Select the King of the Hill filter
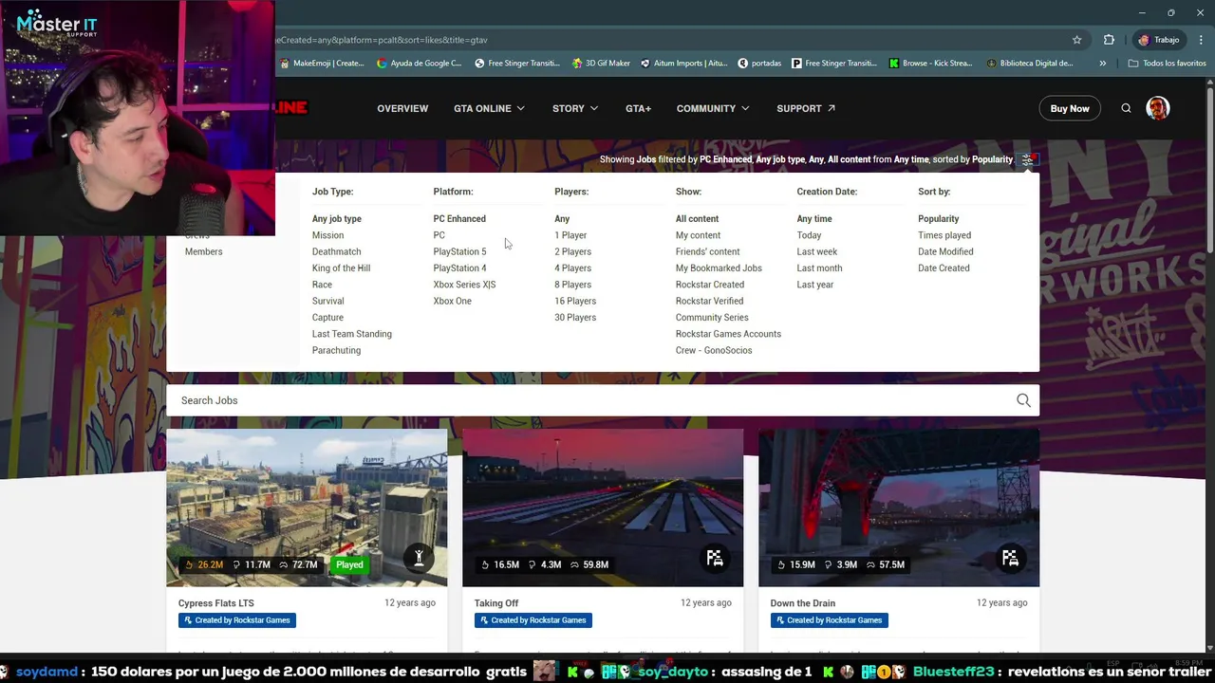 [341, 268]
